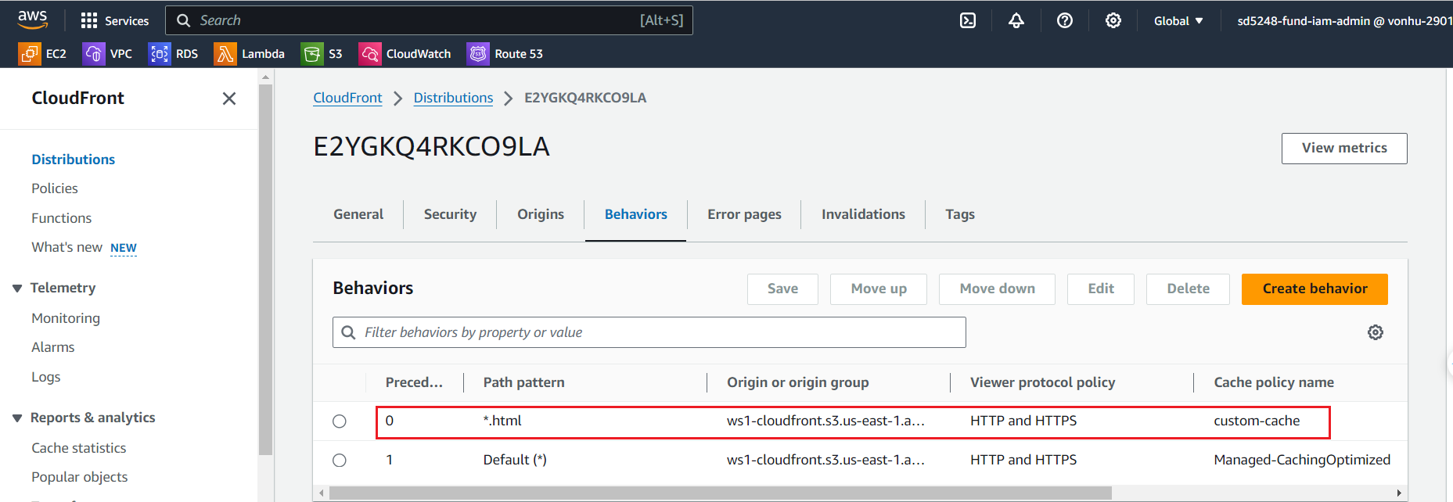Click the Create behavior button
Viewport: 1453px width, 502px height.
pyautogui.click(x=1314, y=289)
